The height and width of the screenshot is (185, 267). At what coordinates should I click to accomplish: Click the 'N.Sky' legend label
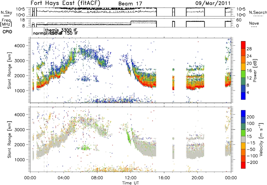(6, 13)
